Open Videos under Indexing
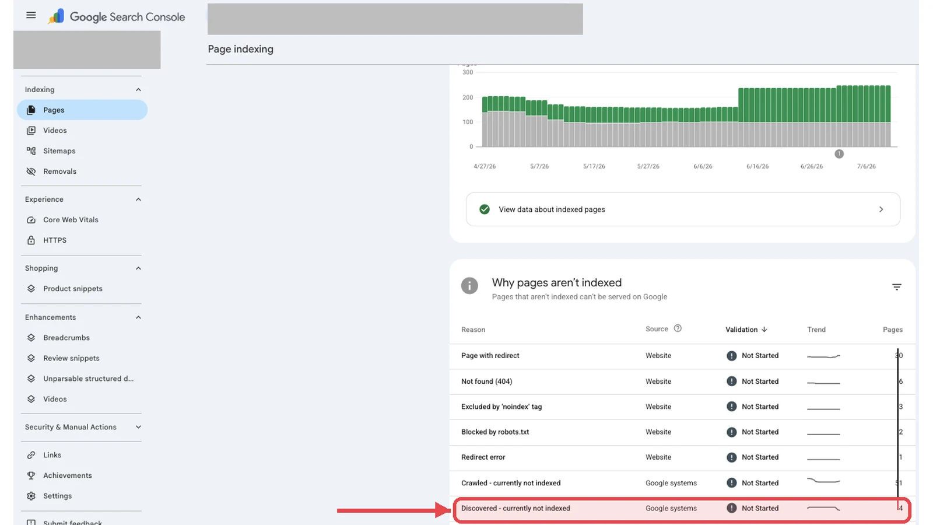This screenshot has height=525, width=933. pyautogui.click(x=82, y=130)
